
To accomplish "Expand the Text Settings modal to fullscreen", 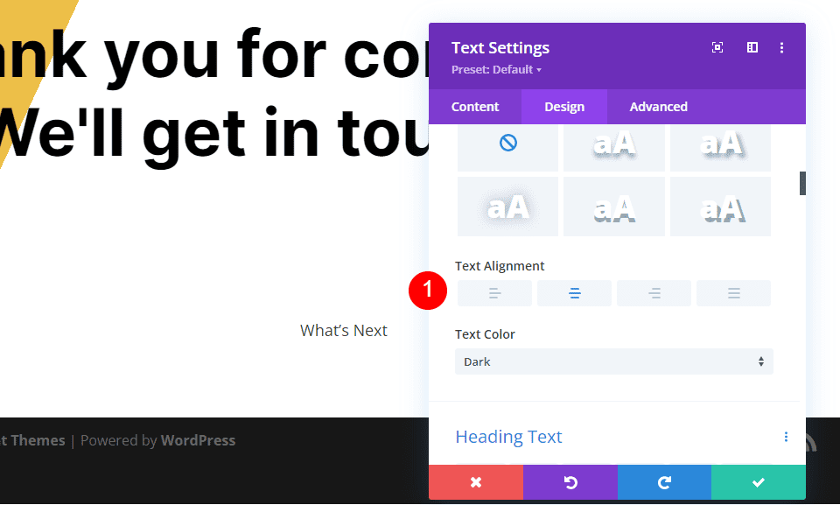I will 717,47.
